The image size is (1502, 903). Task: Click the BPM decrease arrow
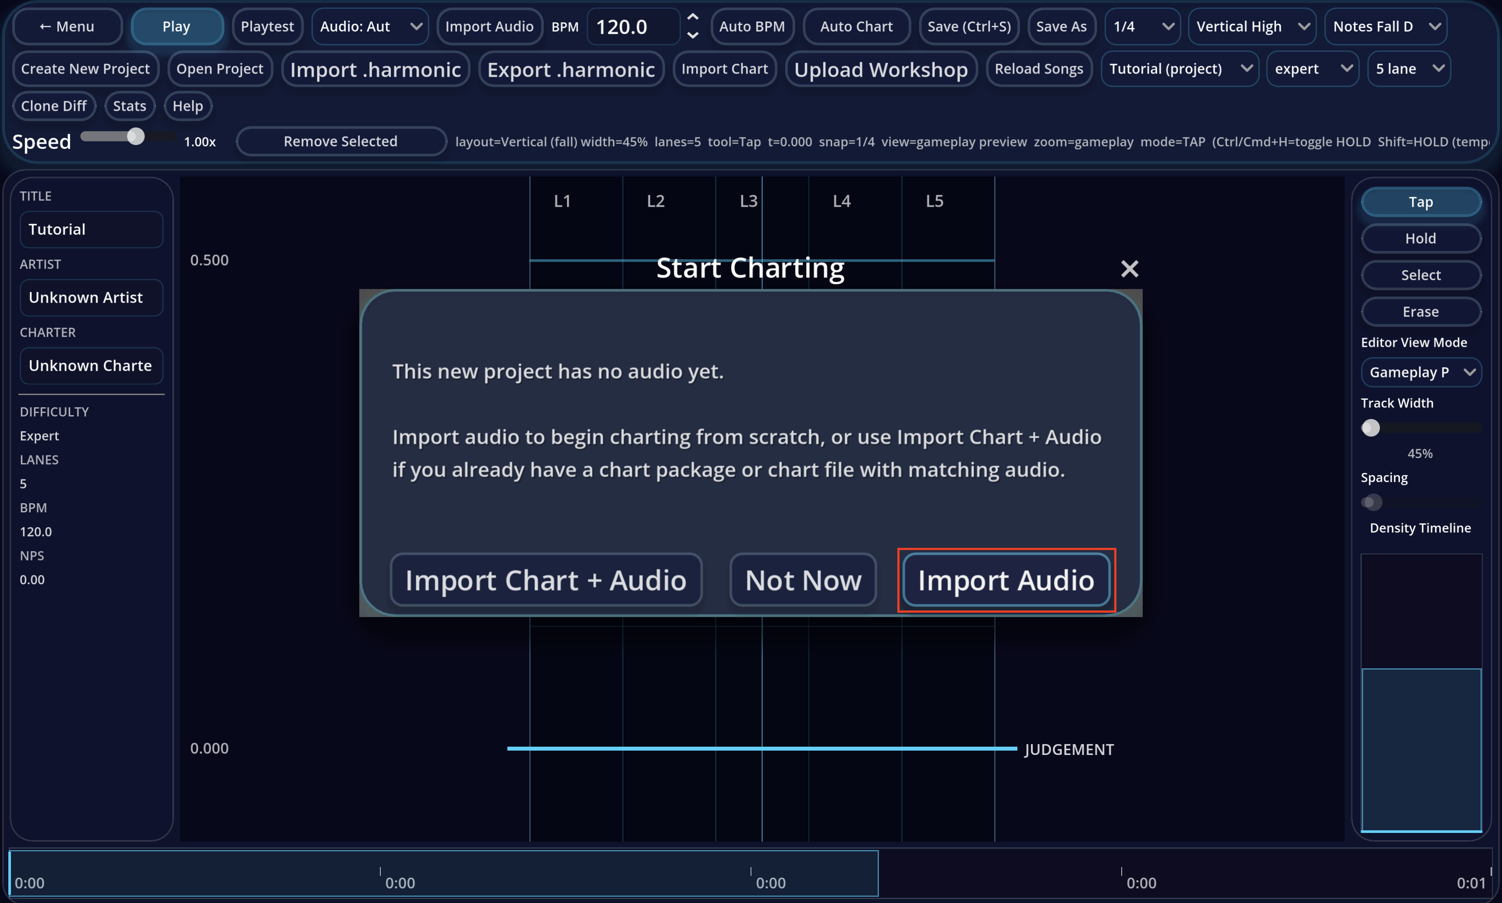tap(692, 35)
